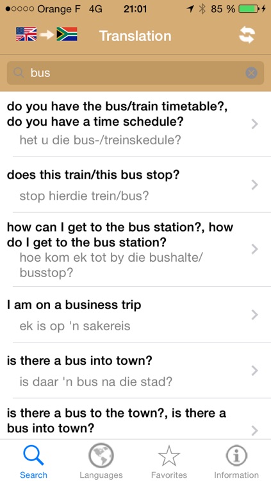Swap translation direction with arrows icon
Viewport: 271px width, 481px height.
[247, 35]
